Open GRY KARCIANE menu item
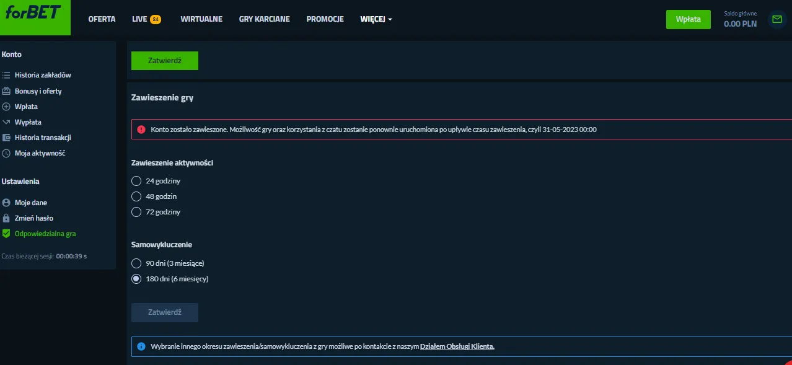The height and width of the screenshot is (365, 792). click(264, 19)
